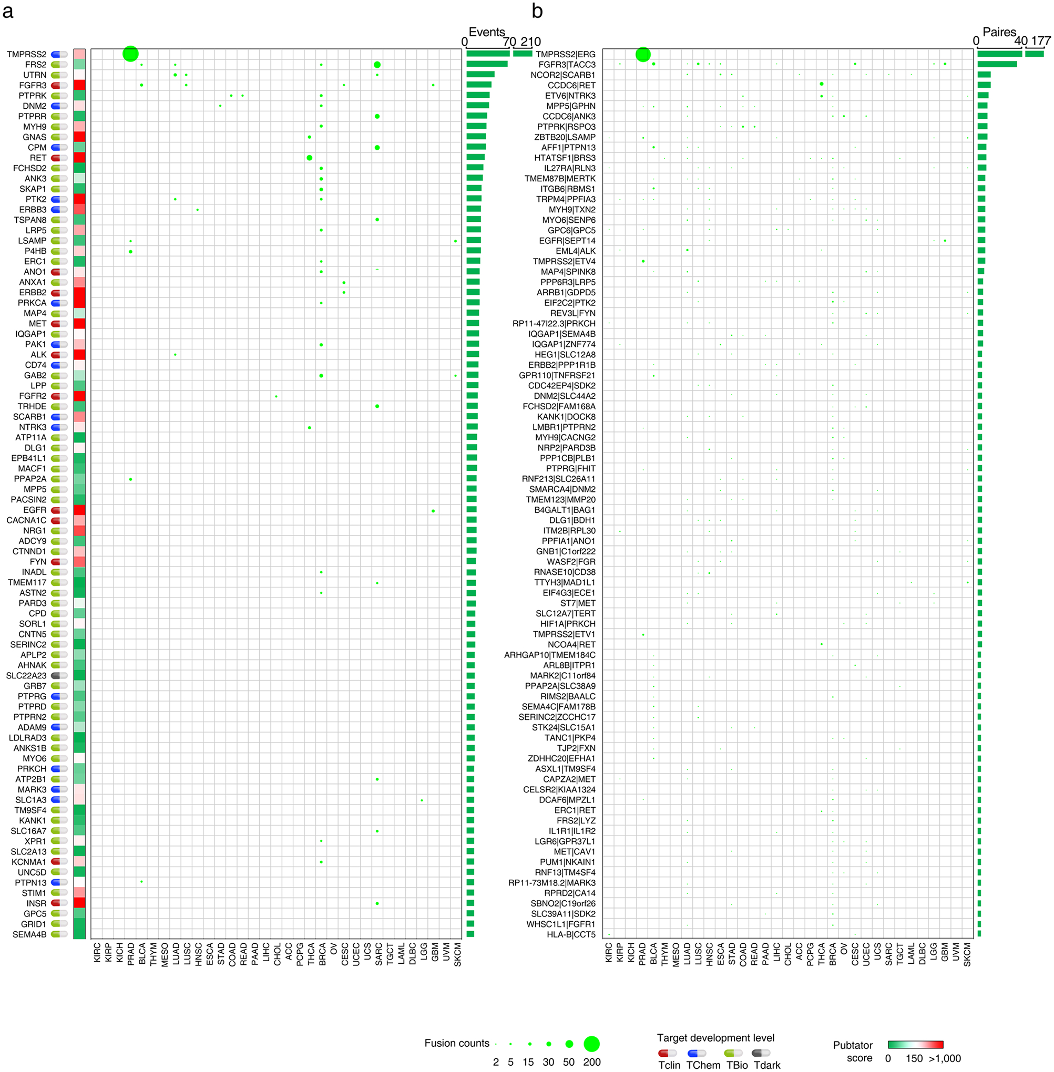Click the blue pill beside PTPN13 gene

(59, 883)
